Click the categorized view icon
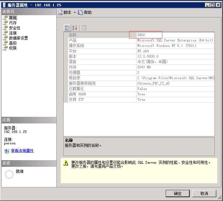The width and height of the screenshot is (223, 201). pos(67,28)
